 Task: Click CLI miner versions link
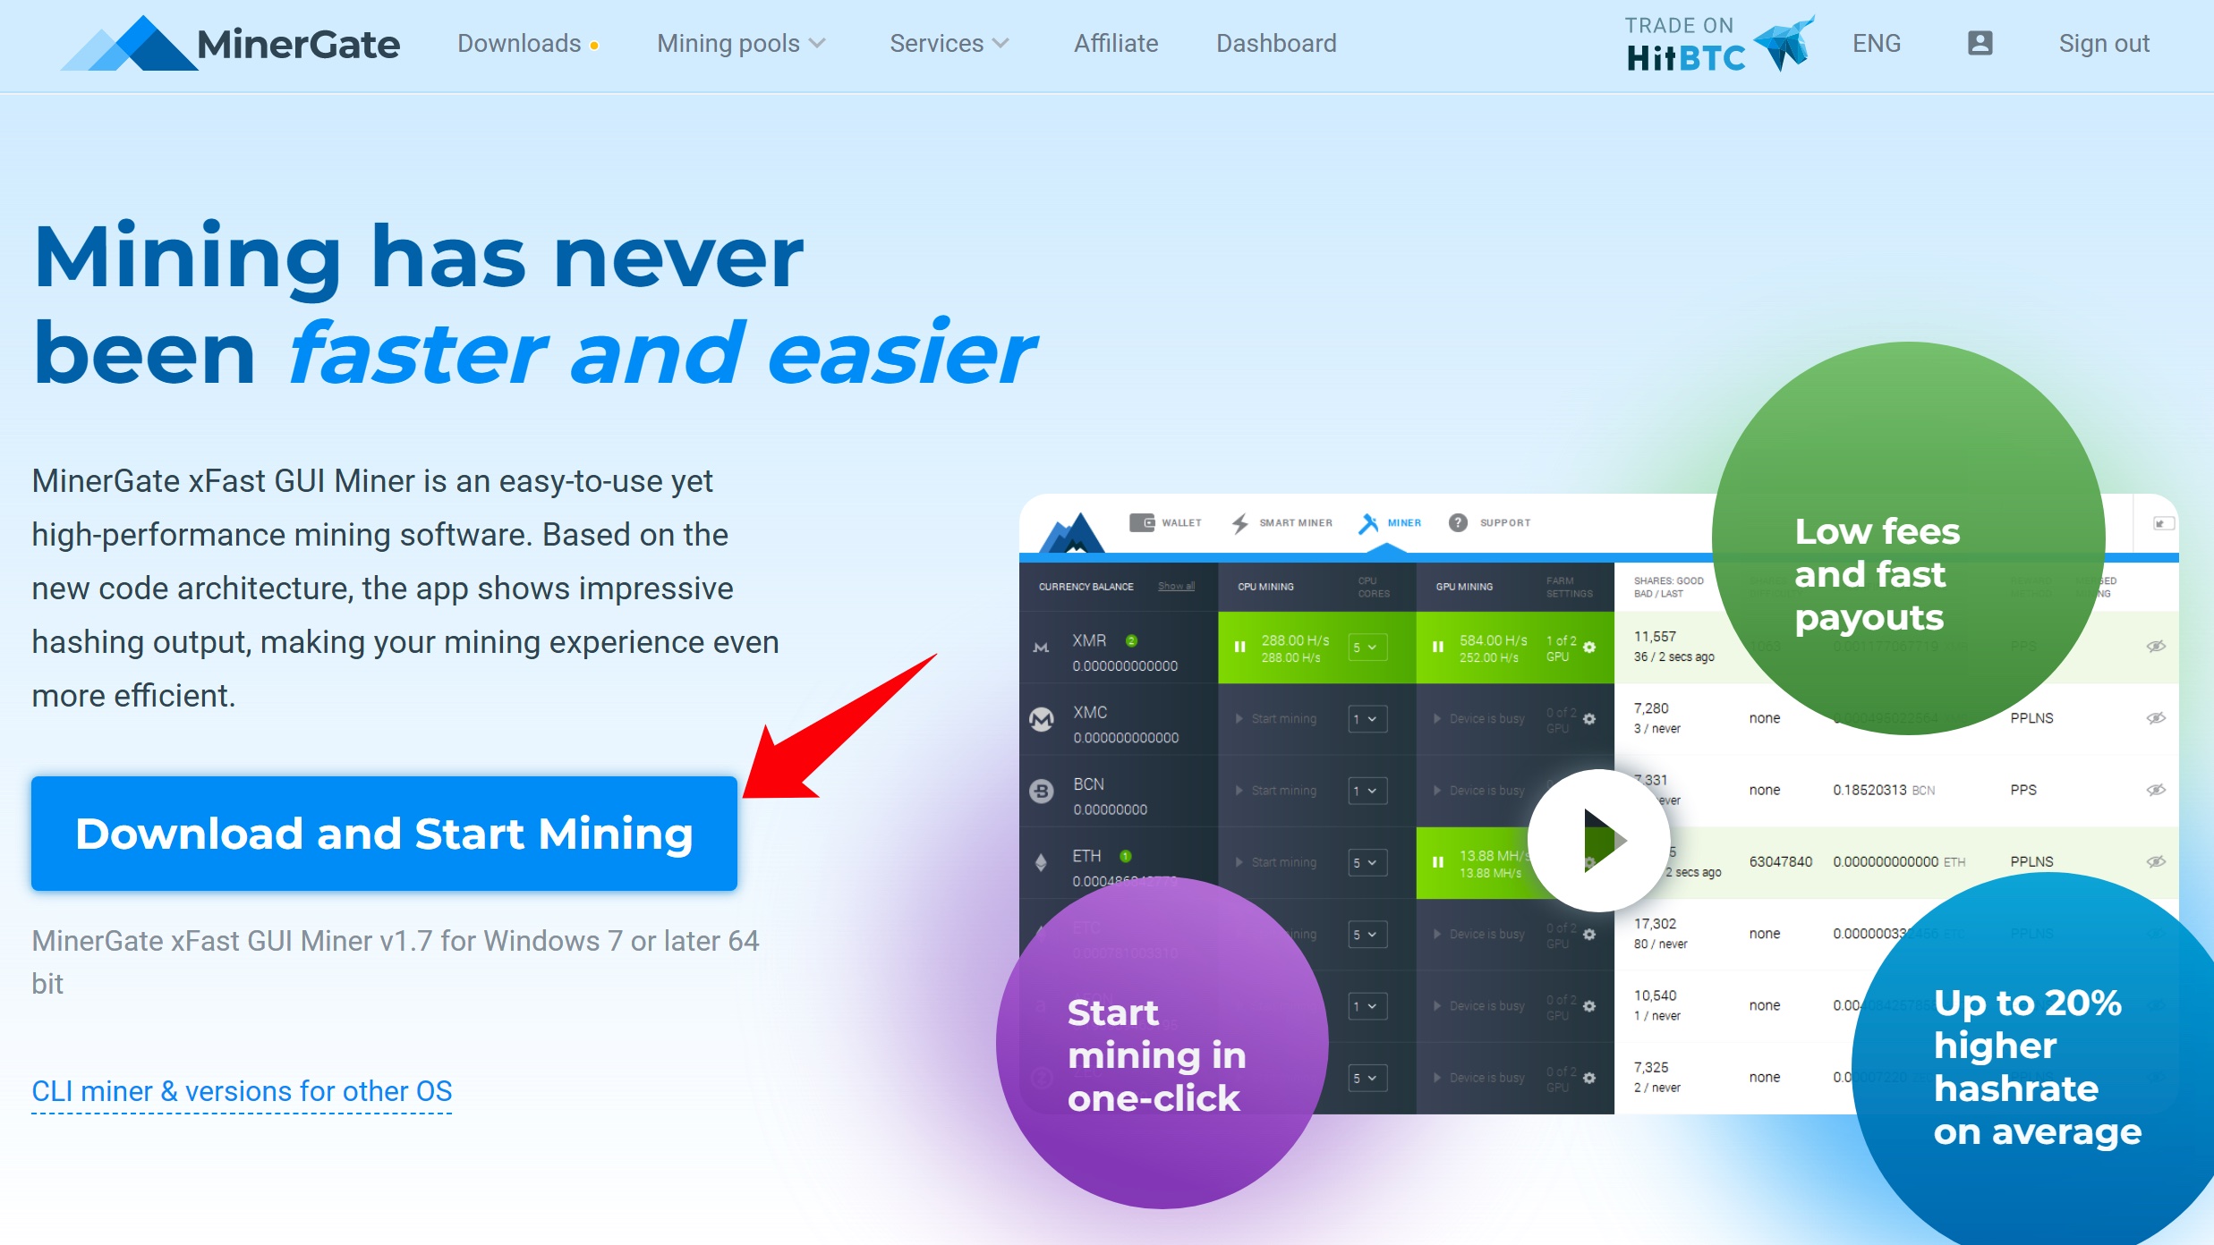pos(242,1090)
